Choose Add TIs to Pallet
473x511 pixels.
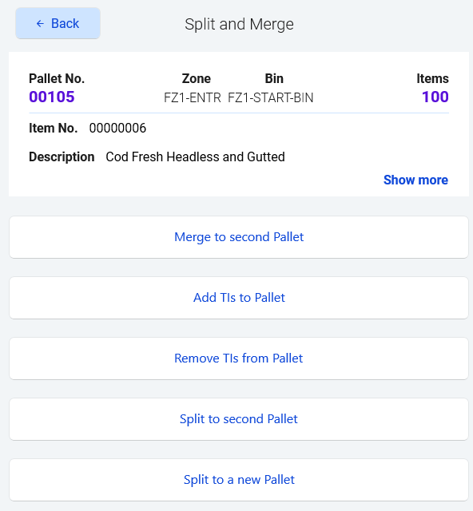[x=239, y=298]
